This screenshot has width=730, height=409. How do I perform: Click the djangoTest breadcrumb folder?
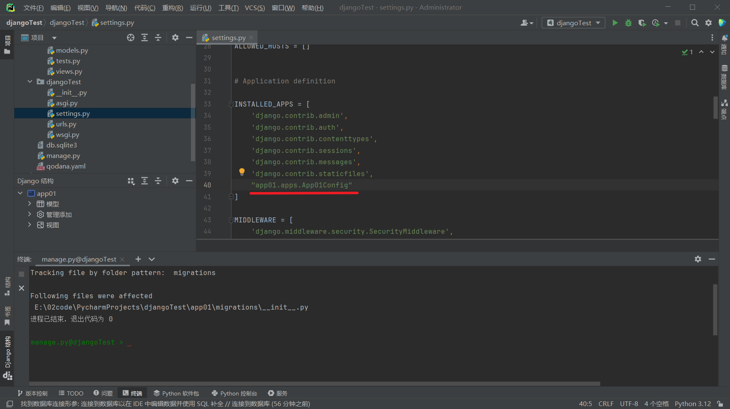(x=67, y=22)
